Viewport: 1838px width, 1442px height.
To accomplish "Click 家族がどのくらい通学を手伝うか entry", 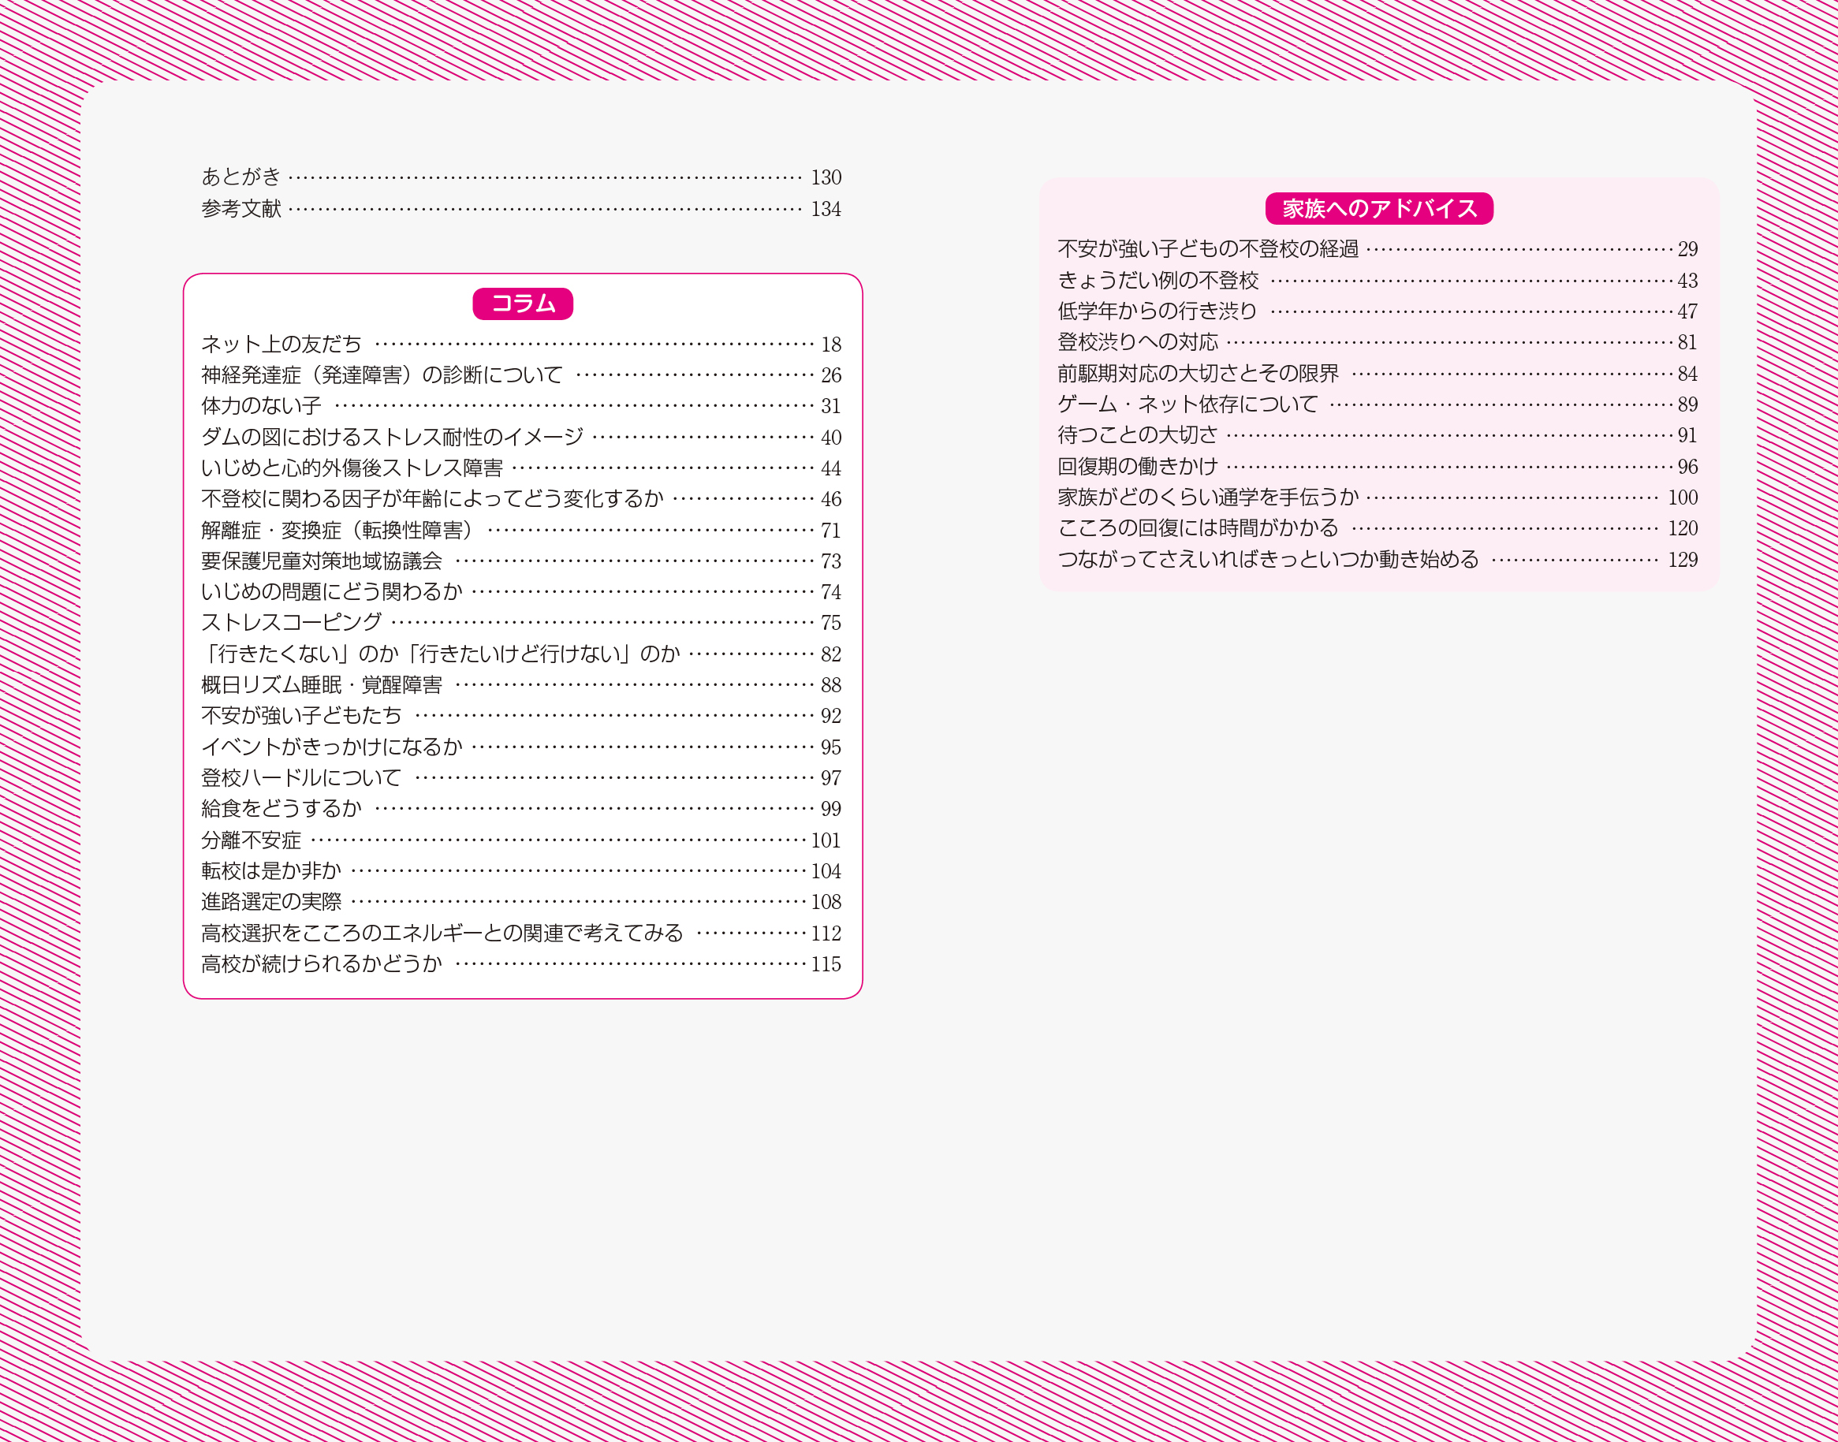I will click(x=1378, y=497).
